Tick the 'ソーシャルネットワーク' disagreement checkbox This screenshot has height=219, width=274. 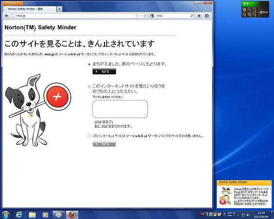click(89, 136)
